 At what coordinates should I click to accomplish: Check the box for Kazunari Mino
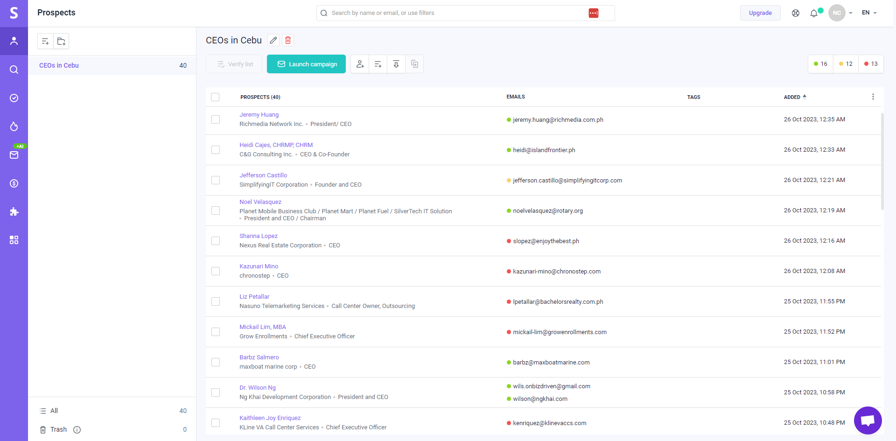216,271
